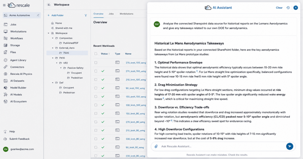Open AI Assistant chat history icon
Screen dimensions: 303x159
(x=288, y=8)
